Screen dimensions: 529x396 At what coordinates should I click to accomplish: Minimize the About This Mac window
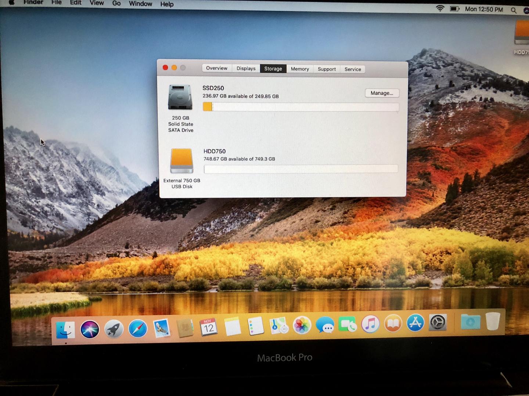(174, 67)
